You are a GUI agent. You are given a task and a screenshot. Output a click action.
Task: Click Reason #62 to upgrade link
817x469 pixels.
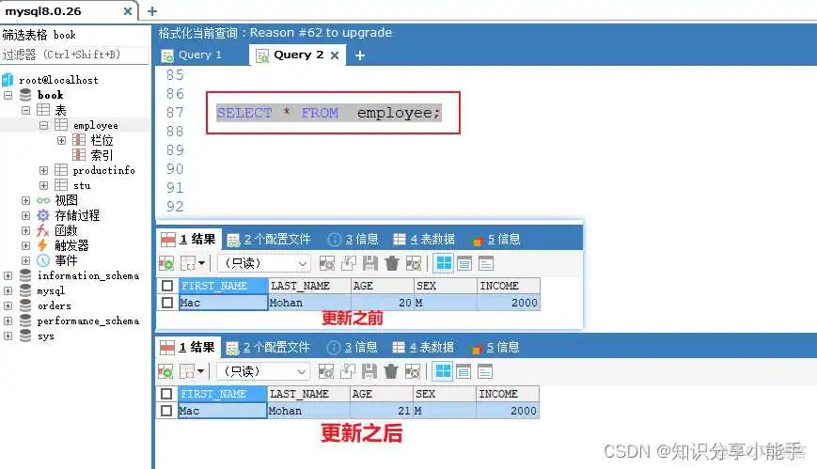click(321, 32)
